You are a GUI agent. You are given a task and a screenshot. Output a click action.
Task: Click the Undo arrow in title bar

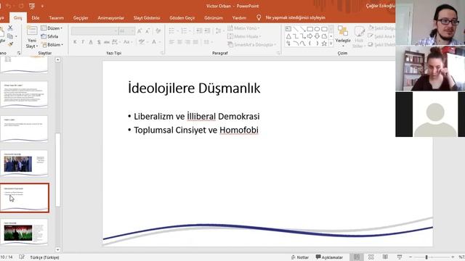click(8, 6)
